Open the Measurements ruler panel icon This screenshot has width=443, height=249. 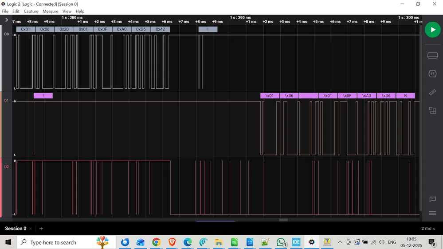[432, 92]
